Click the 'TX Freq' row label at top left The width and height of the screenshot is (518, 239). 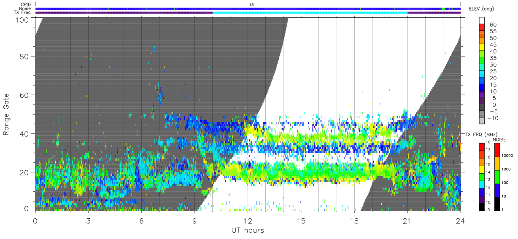coord(22,13)
